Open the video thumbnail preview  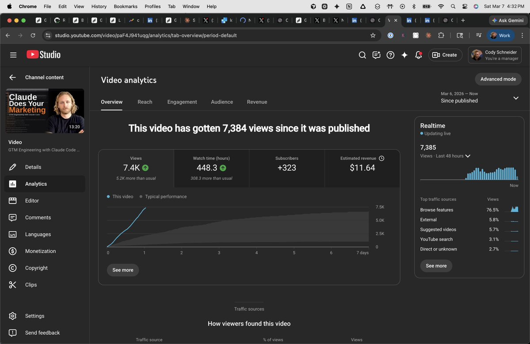[45, 111]
